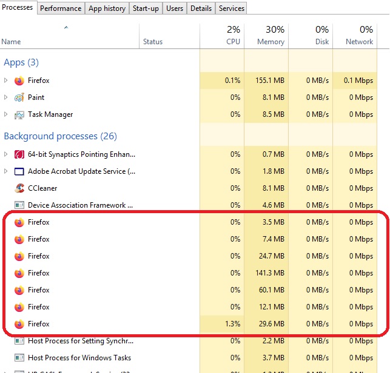This screenshot has width=390, height=373.
Task: Expand the Paint app entry
Action: [5, 97]
